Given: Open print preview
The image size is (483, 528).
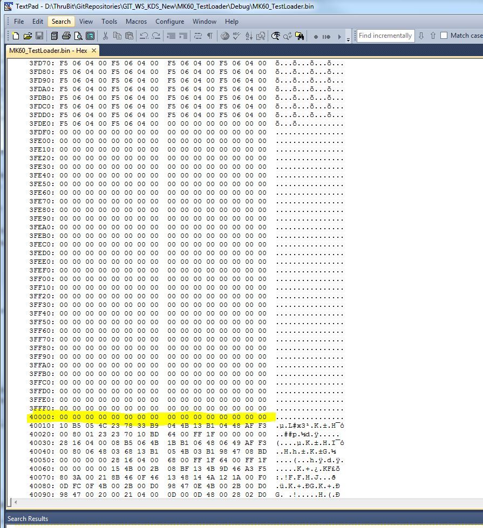Looking at the screenshot, I should 79,36.
